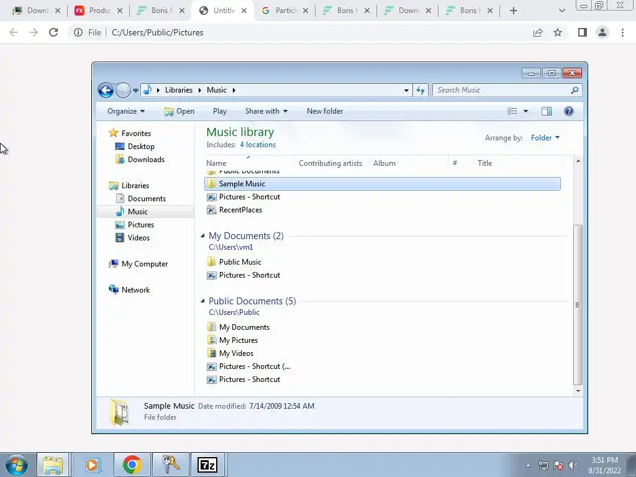Screen dimensions: 636x477
Task: Bookmark this page with the star
Action: (x=558, y=32)
